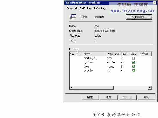The width and height of the screenshot is (158, 118).
Task: Click the char data type cell
Action: 109,58
